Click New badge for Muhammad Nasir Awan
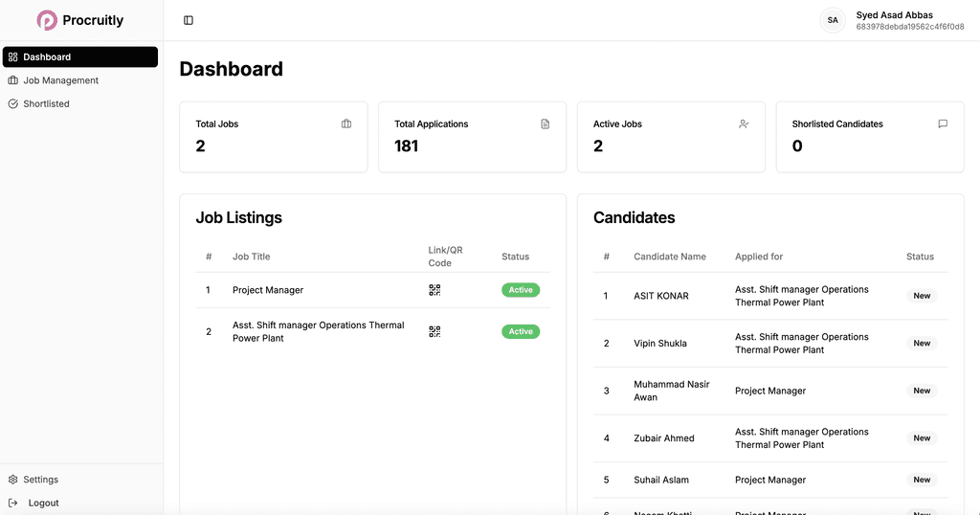 922,391
